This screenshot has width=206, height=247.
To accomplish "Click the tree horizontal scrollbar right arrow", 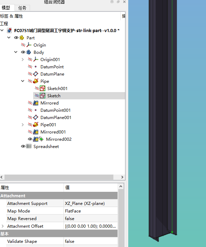I will pos(122,177).
